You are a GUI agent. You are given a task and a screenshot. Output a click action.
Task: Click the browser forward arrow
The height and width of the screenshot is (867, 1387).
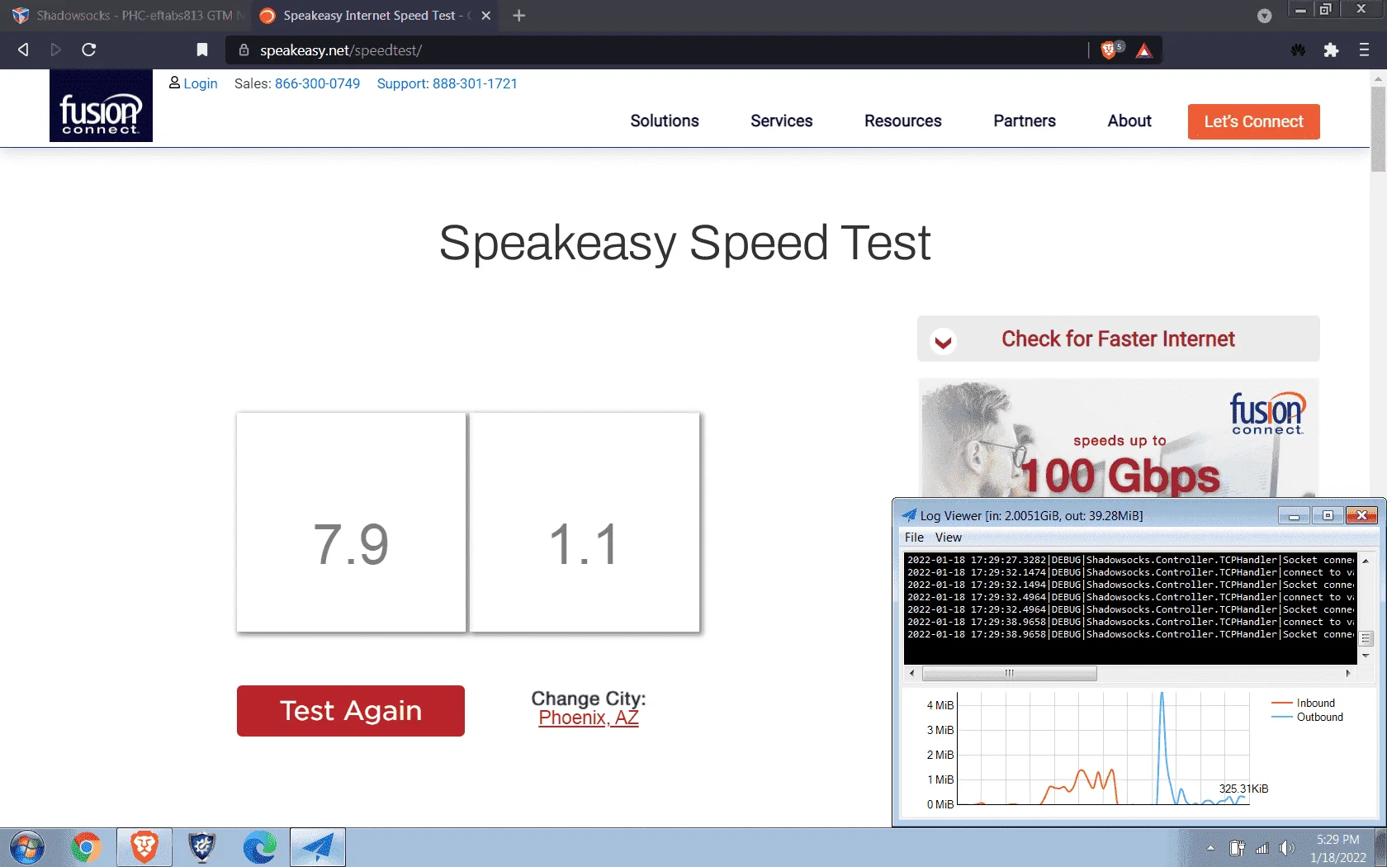(55, 50)
